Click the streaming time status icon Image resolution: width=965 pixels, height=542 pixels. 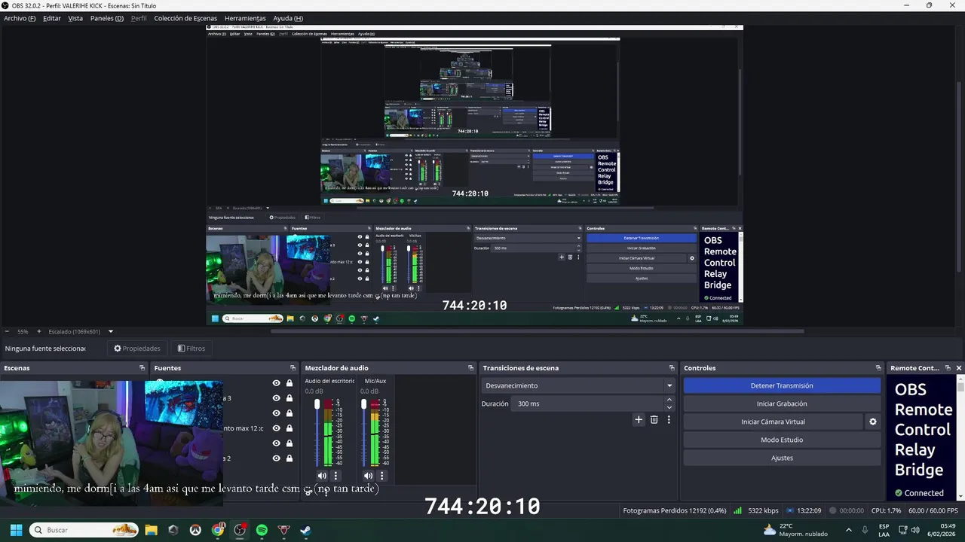(789, 510)
